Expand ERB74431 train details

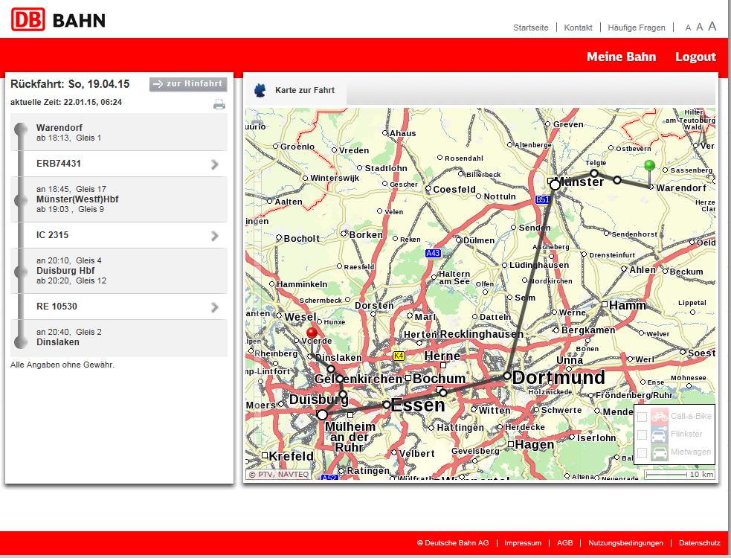click(214, 164)
